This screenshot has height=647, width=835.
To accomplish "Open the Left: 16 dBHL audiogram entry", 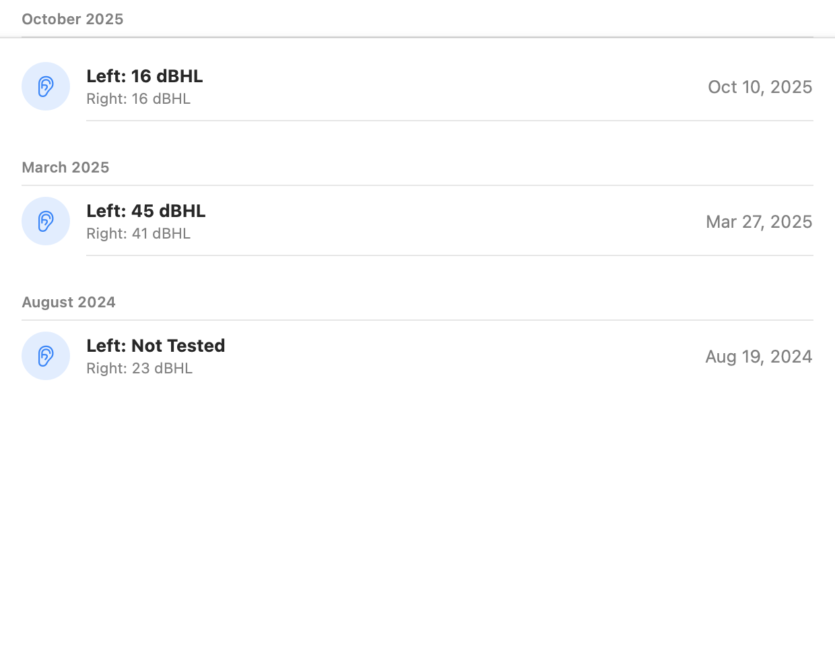I will (417, 86).
